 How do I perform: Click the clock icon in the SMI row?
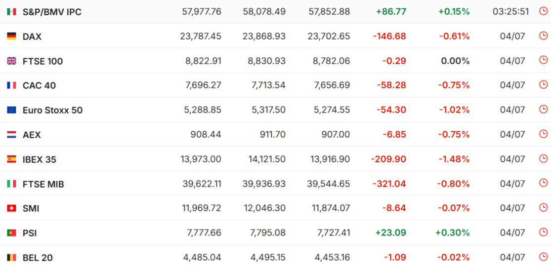click(543, 208)
